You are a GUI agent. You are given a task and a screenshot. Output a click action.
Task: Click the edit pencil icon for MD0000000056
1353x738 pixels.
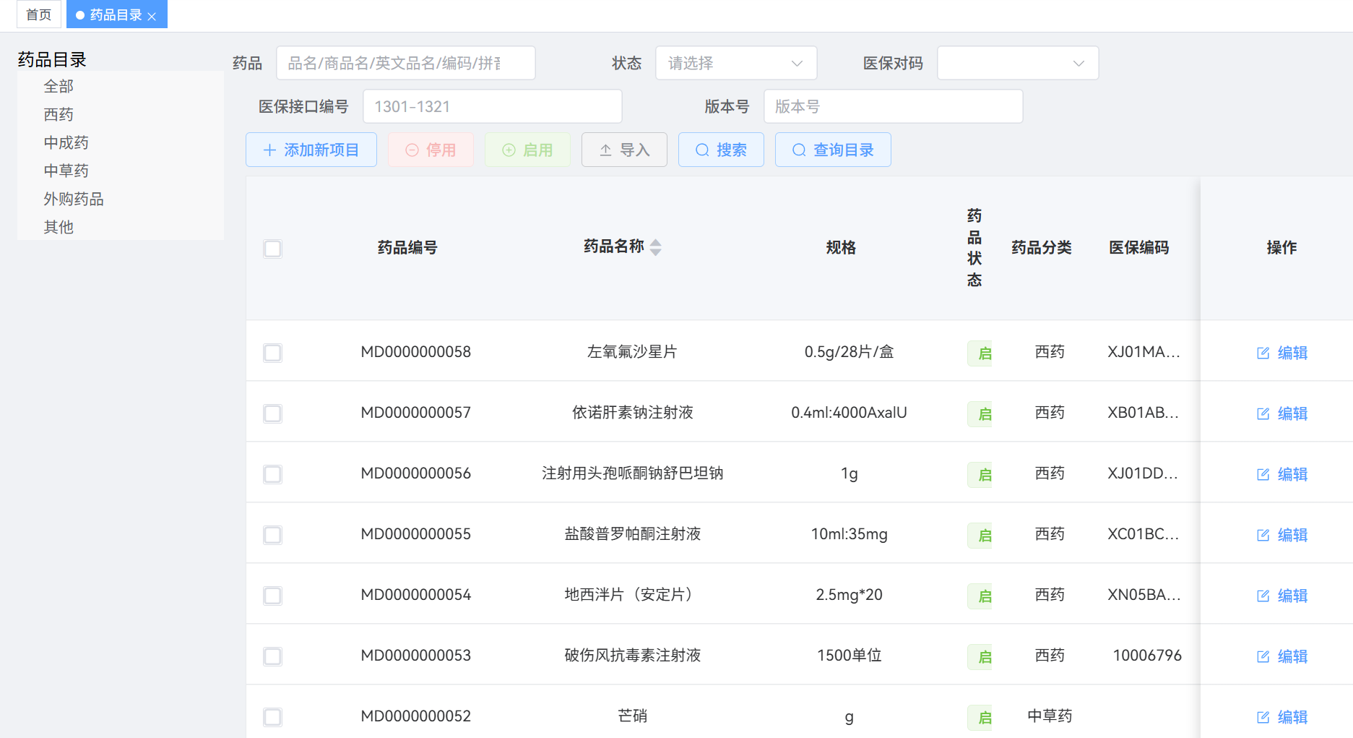pyautogui.click(x=1263, y=474)
